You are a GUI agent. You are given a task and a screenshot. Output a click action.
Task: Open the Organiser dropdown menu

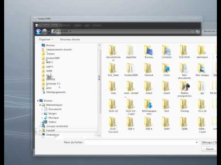click(x=46, y=39)
